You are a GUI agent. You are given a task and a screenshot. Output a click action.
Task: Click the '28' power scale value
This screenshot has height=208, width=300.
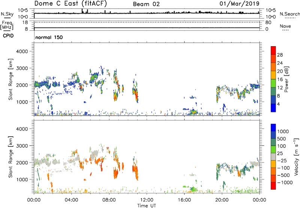[x=280, y=55]
